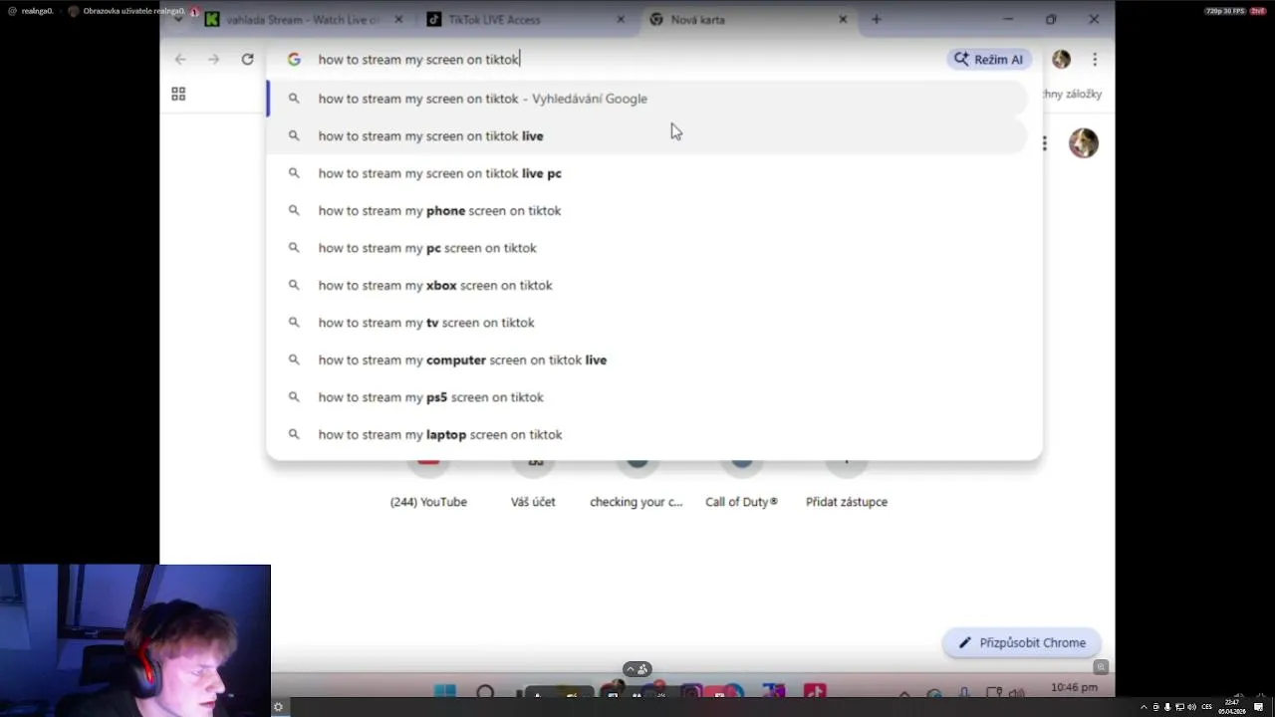Click the stream viewers overlay pill icon
The height and width of the screenshot is (717, 1275).
coord(637,669)
